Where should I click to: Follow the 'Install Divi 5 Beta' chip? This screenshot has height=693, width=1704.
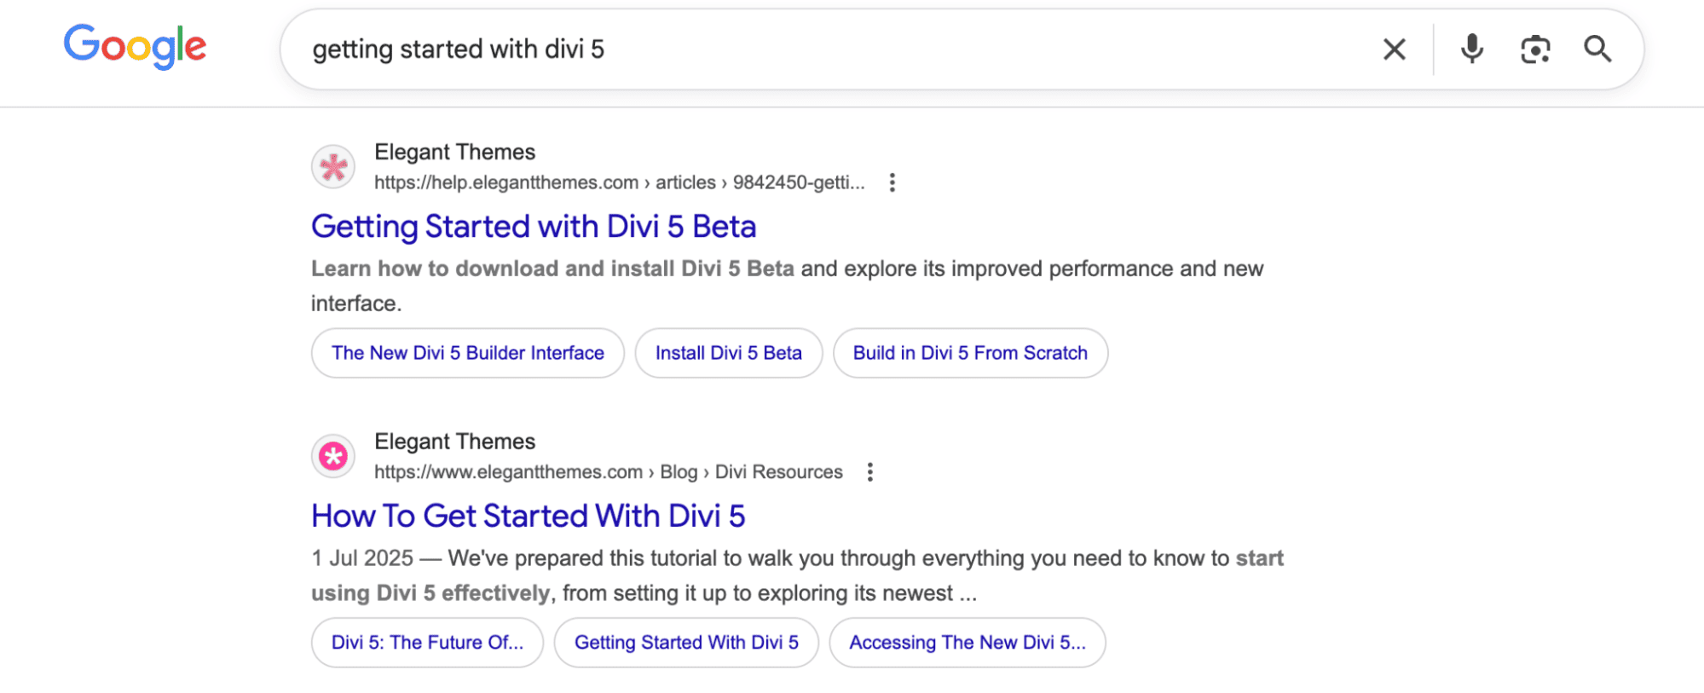click(x=729, y=353)
